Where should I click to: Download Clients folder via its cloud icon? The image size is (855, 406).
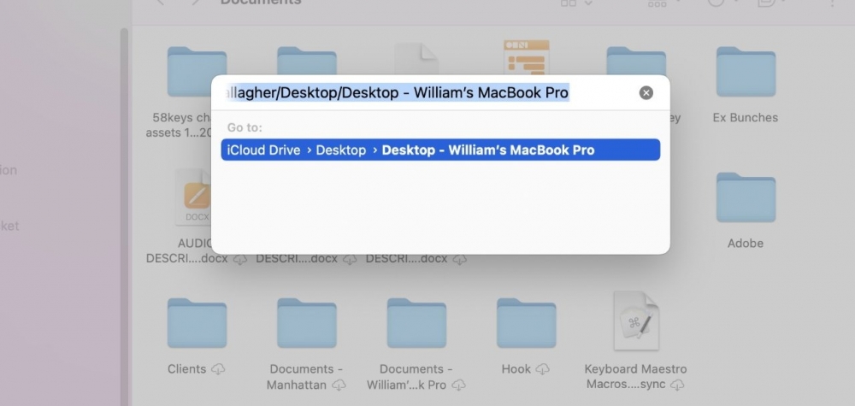218,369
